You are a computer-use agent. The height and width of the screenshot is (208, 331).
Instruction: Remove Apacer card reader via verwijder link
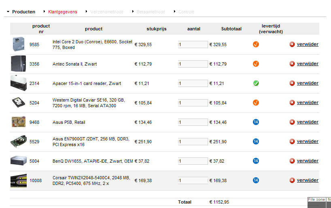[x=308, y=83]
